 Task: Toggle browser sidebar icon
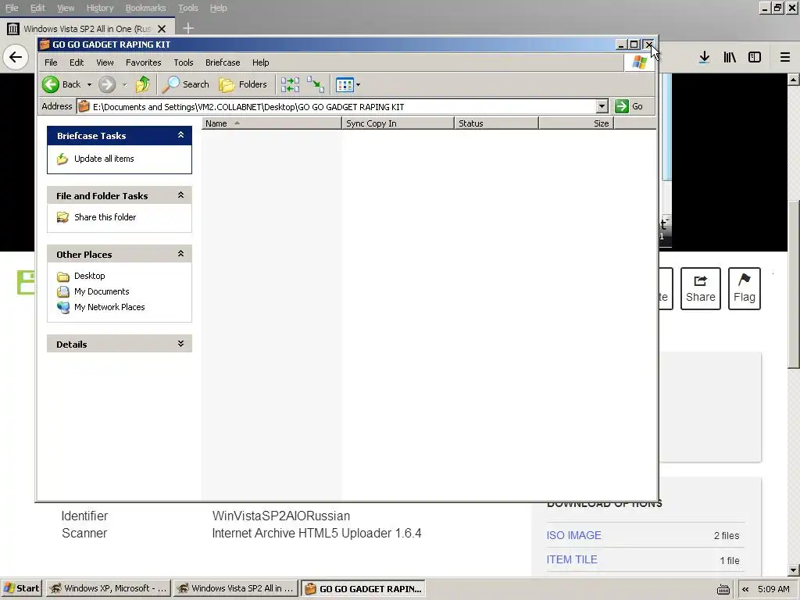755,57
